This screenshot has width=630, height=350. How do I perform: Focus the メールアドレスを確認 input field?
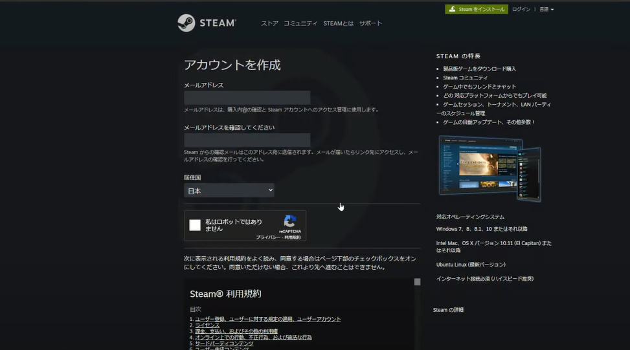(247, 140)
